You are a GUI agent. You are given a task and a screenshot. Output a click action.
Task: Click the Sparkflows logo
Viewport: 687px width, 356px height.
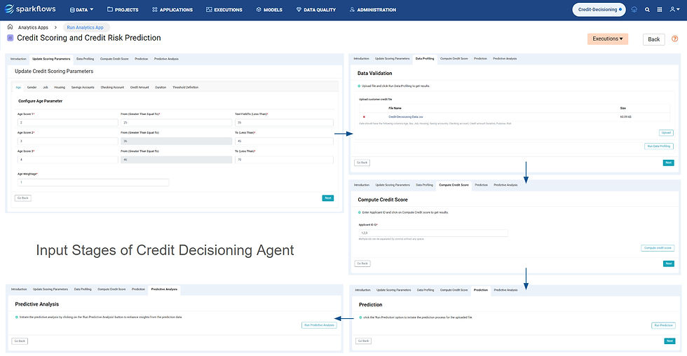[x=30, y=9]
